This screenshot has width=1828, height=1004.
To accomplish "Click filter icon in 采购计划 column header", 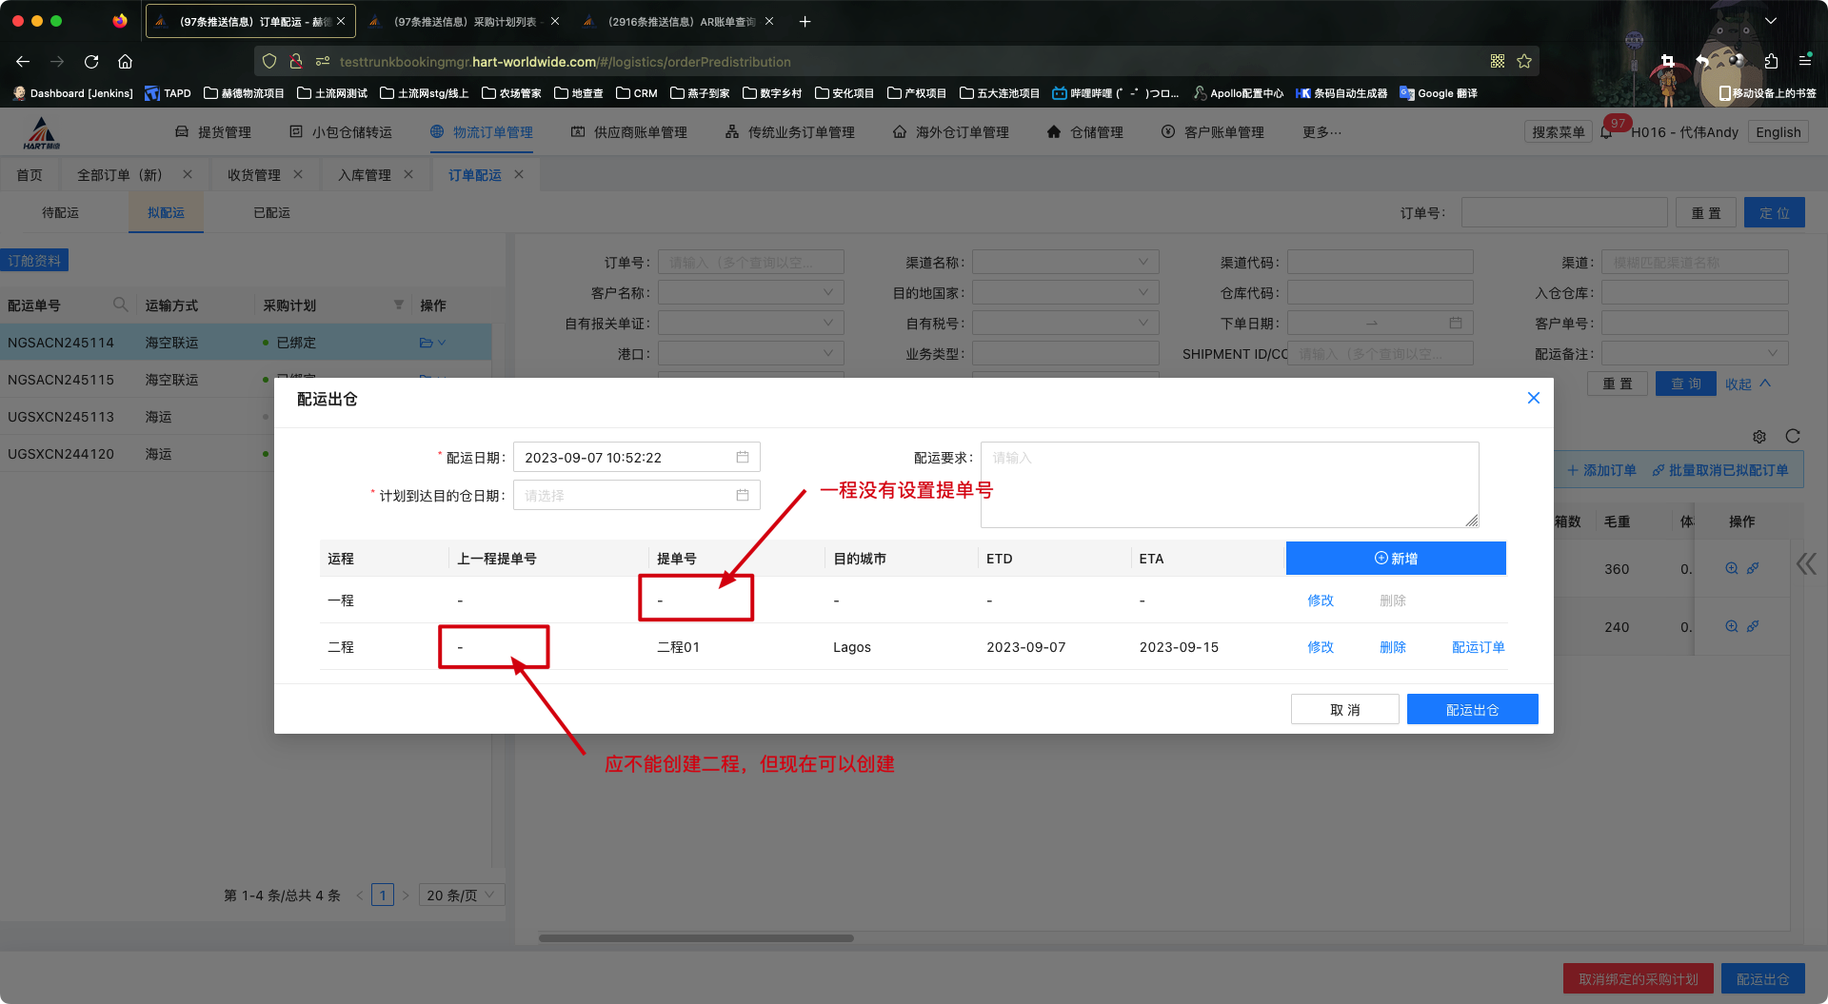I will pyautogui.click(x=398, y=305).
